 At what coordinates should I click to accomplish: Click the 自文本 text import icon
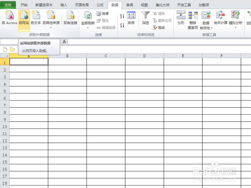pos(36,18)
